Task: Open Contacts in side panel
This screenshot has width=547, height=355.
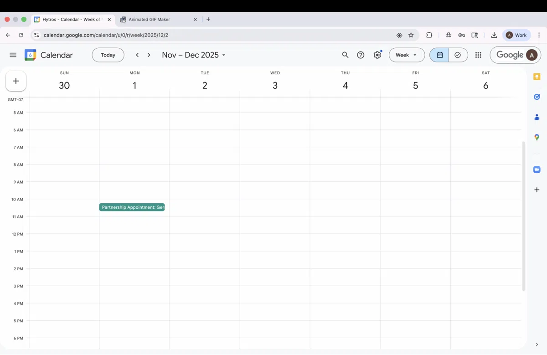Action: pyautogui.click(x=537, y=117)
